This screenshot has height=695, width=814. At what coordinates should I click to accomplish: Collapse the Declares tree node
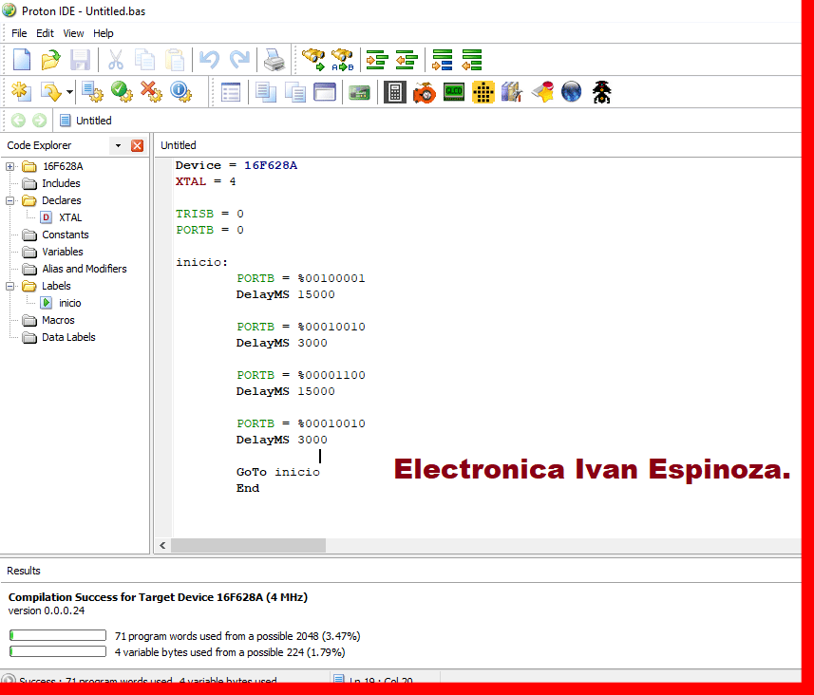coord(9,201)
